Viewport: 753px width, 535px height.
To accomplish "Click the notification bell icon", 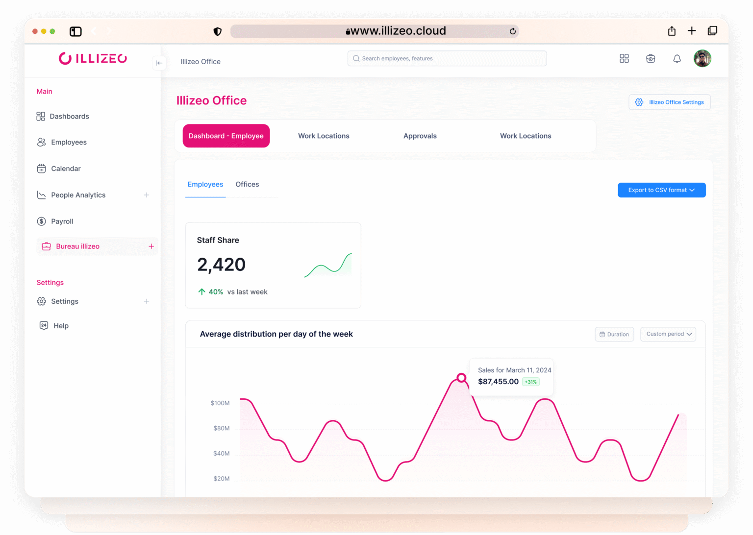I will coord(677,59).
